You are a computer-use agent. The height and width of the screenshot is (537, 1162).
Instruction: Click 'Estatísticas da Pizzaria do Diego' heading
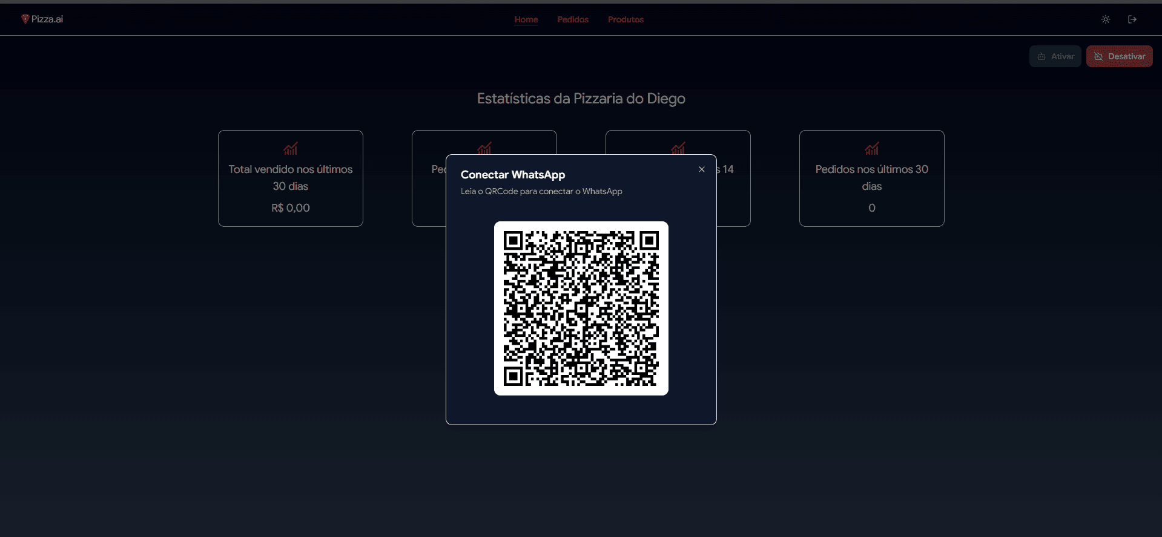[581, 99]
